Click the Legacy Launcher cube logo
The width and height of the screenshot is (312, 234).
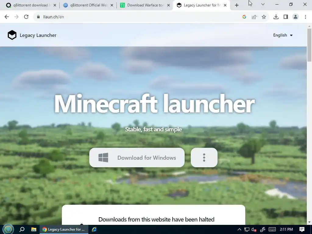[x=12, y=35]
